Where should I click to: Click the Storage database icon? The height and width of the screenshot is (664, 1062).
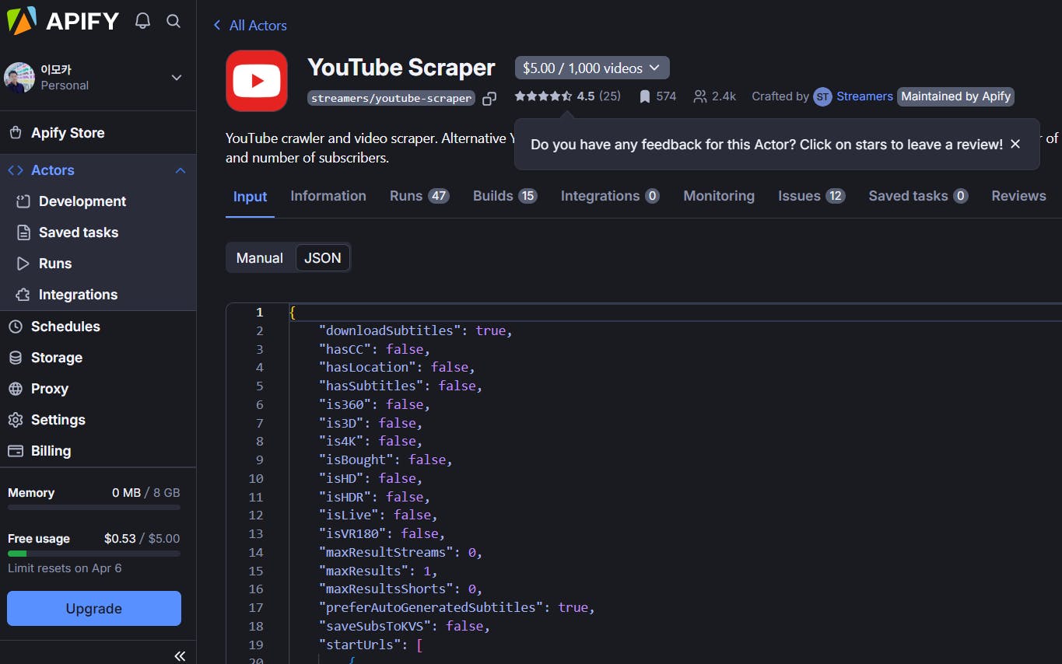15,358
